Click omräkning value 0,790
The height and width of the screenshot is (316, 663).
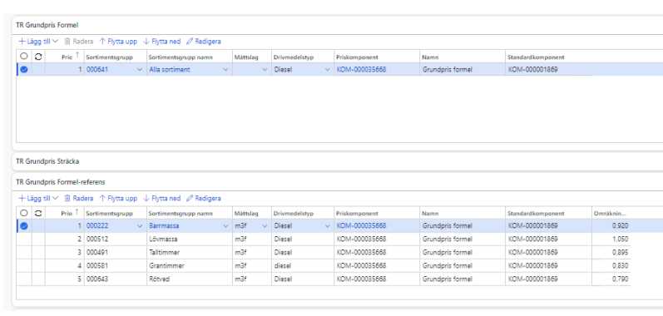tap(620, 279)
